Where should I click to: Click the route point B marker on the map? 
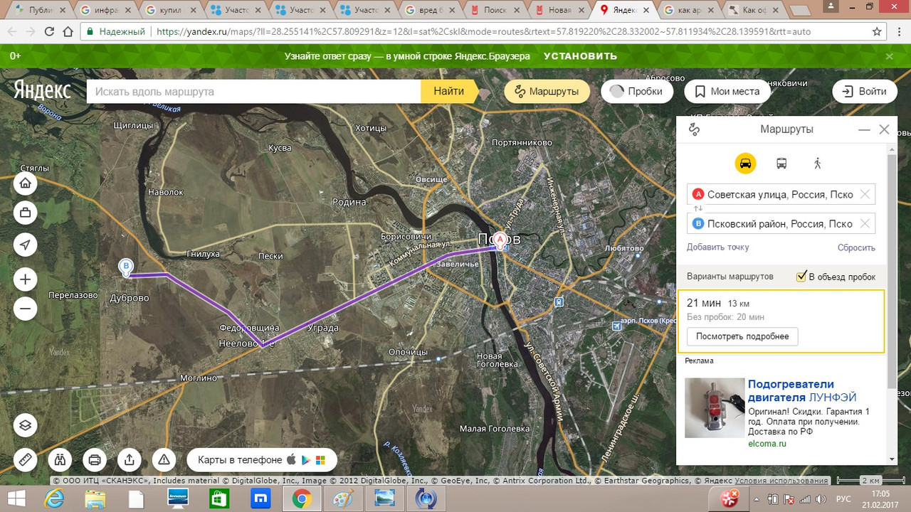pyautogui.click(x=126, y=267)
